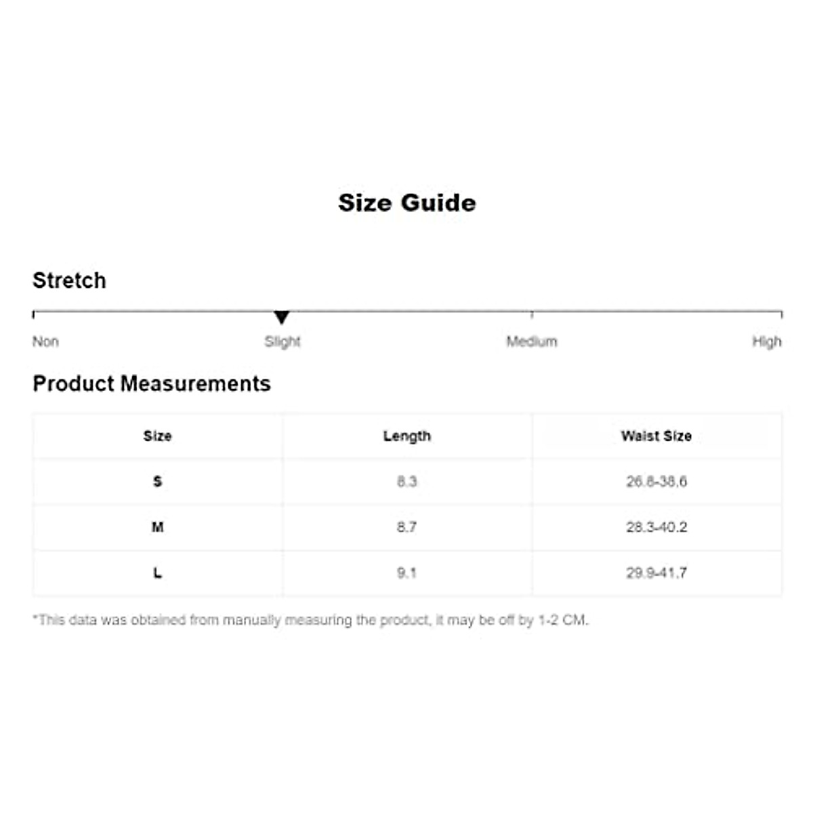The width and height of the screenshot is (813, 813).
Task: Click the "Medium" stretch label
Action: [532, 341]
